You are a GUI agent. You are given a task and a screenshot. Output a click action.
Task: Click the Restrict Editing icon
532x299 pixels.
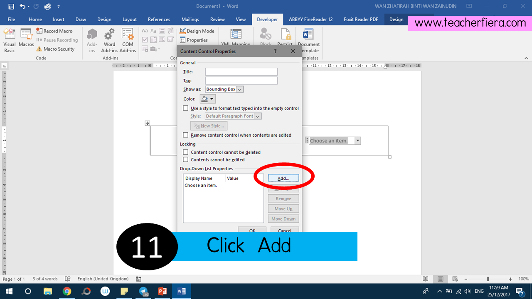[x=285, y=37]
